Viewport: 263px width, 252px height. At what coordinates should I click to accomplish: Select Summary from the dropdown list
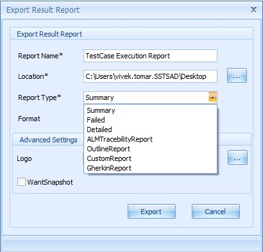tap(150, 110)
